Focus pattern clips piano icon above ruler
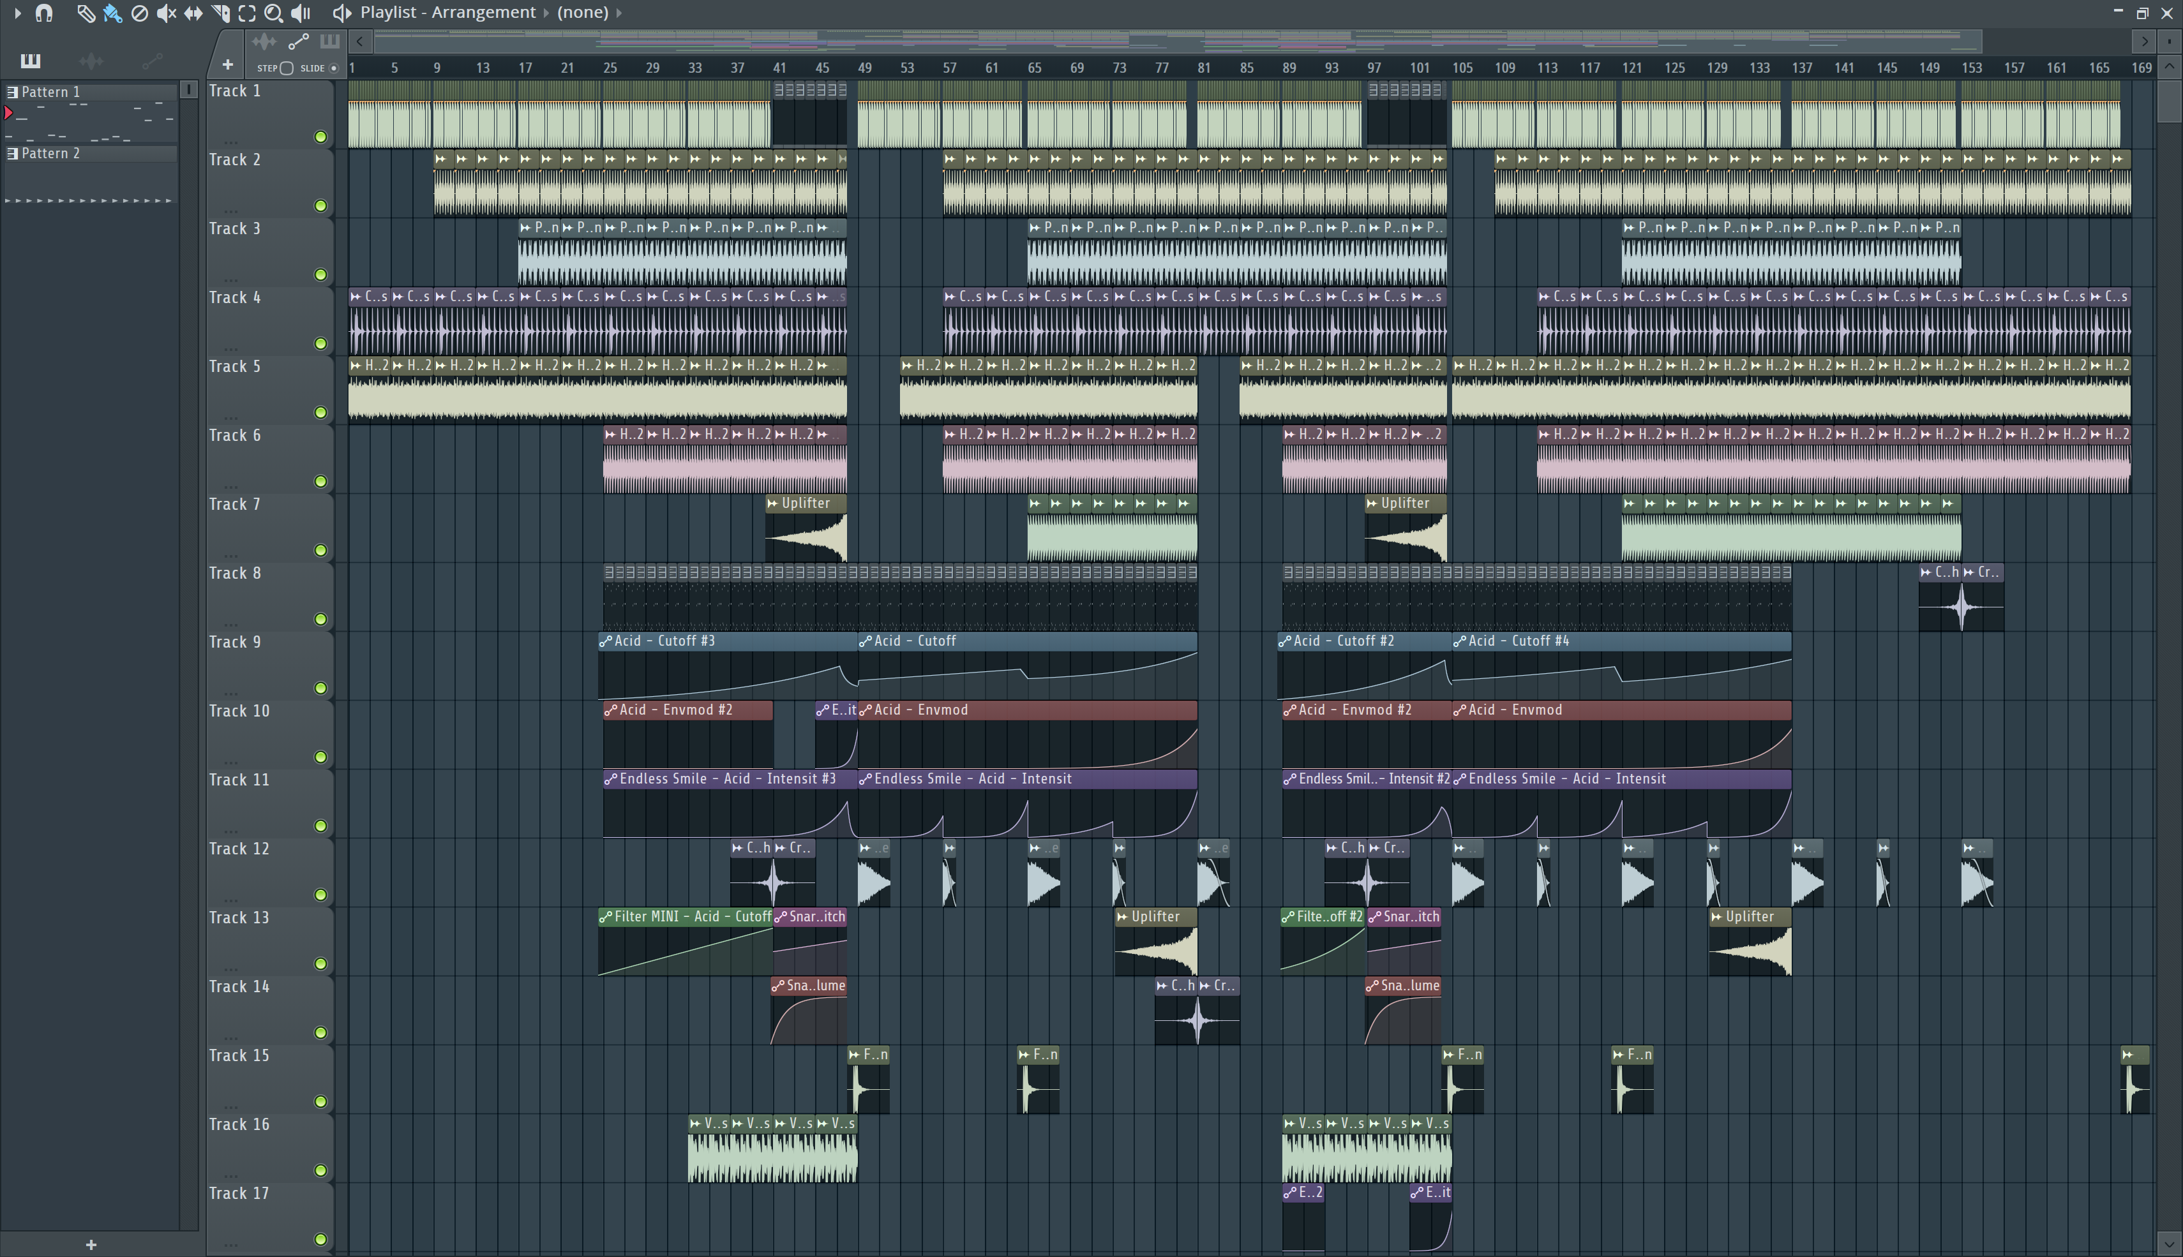 (330, 41)
